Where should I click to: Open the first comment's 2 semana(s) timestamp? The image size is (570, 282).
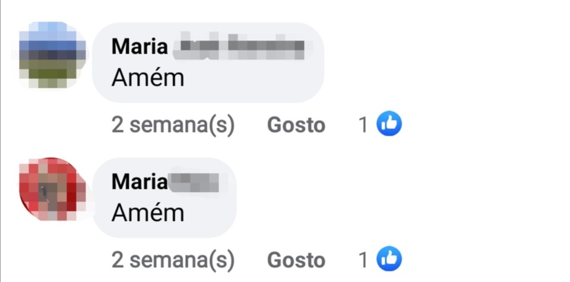pos(173,125)
